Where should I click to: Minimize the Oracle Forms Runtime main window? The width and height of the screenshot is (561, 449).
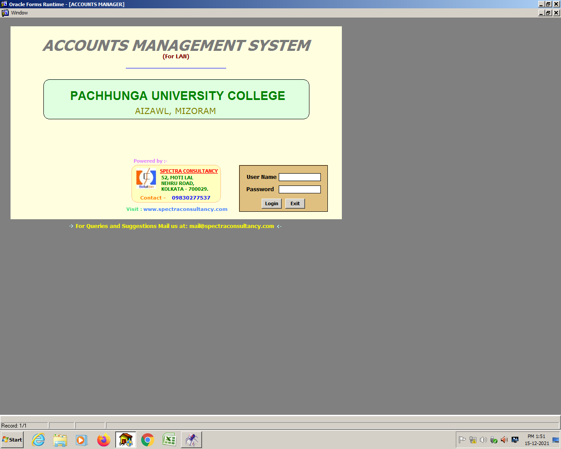tap(541, 4)
